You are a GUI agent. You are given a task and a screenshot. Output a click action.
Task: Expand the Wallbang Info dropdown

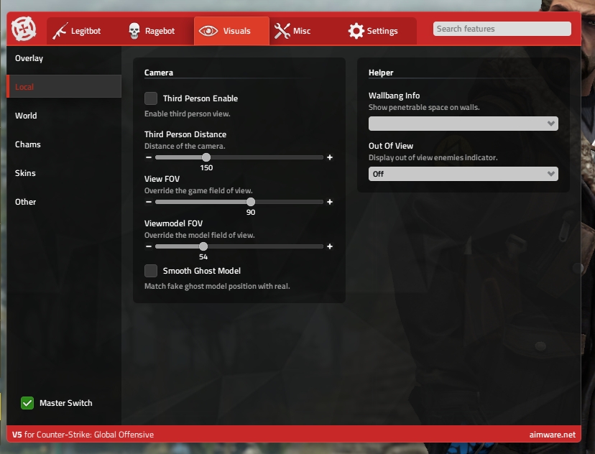[463, 124]
